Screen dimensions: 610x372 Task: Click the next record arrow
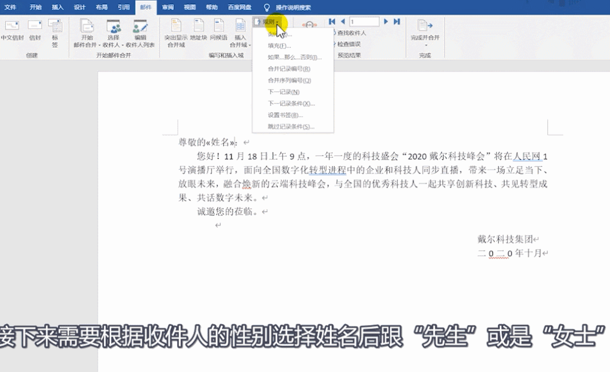click(386, 21)
